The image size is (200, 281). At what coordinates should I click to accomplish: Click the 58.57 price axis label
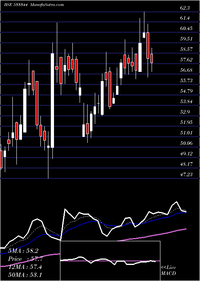[x=187, y=49]
